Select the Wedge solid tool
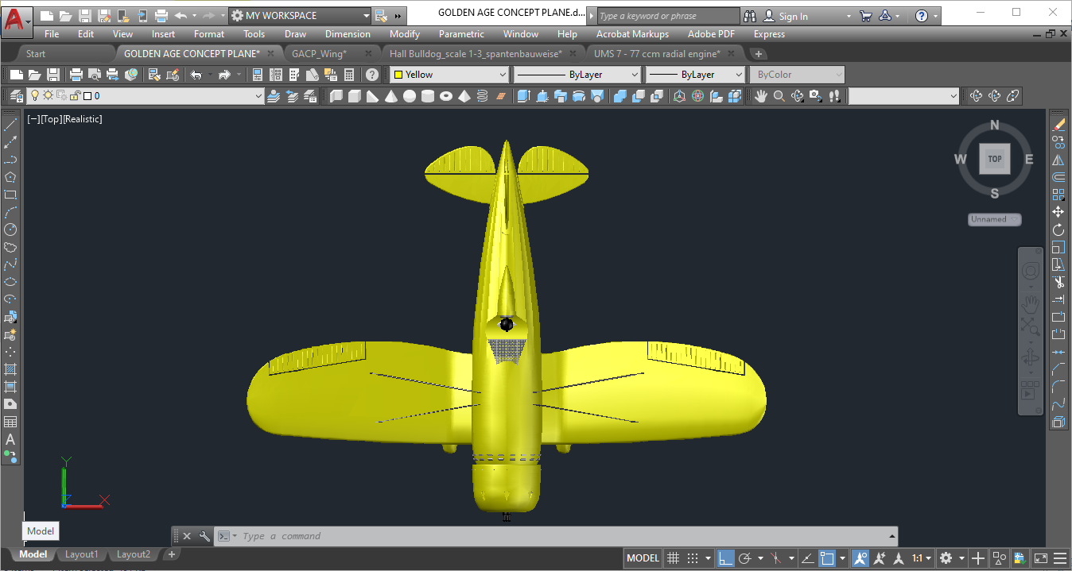The width and height of the screenshot is (1072, 571). pos(372,96)
